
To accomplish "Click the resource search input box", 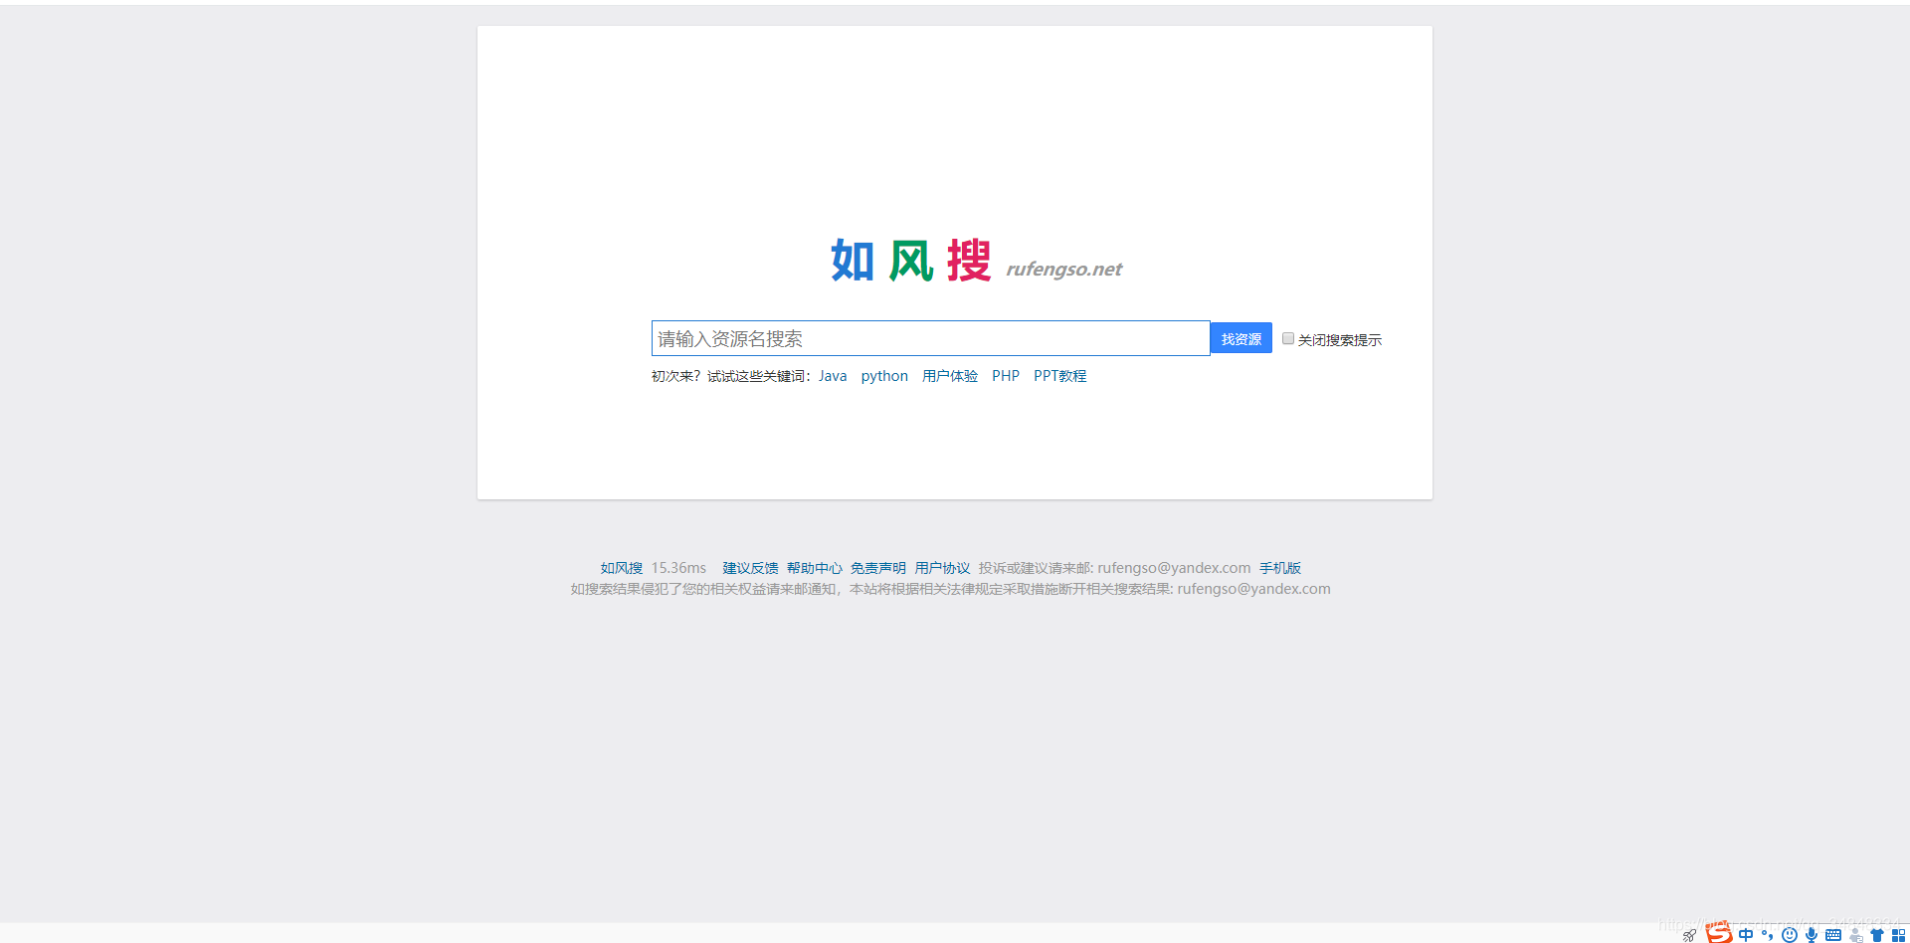I will 930,338.
